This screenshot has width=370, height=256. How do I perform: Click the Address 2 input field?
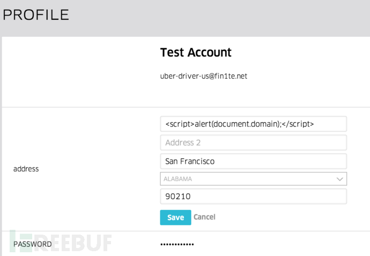[x=254, y=142]
